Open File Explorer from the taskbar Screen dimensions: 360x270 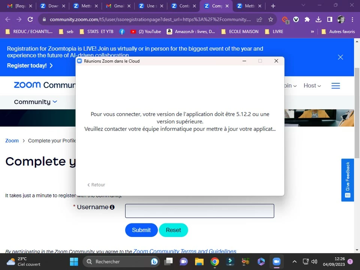click(199, 261)
